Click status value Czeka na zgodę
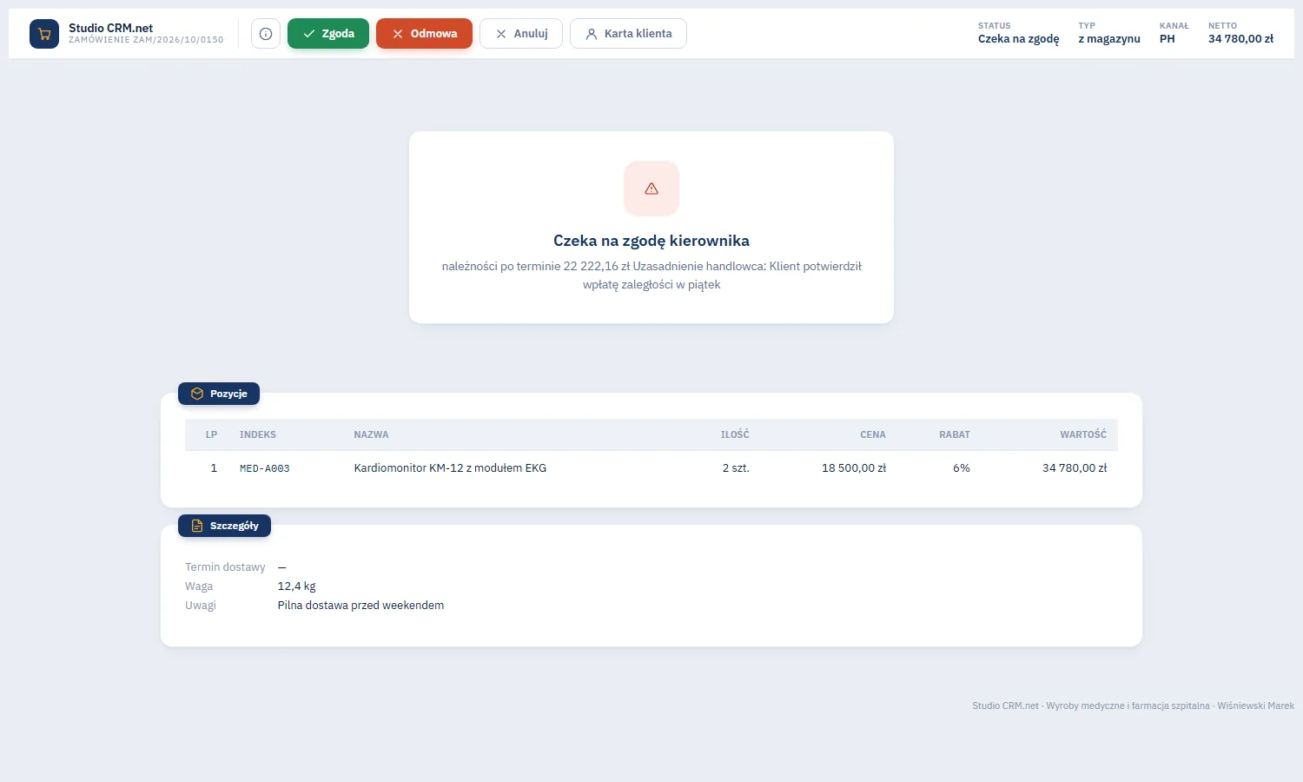Screen dimensions: 1303x782 click(x=1019, y=39)
